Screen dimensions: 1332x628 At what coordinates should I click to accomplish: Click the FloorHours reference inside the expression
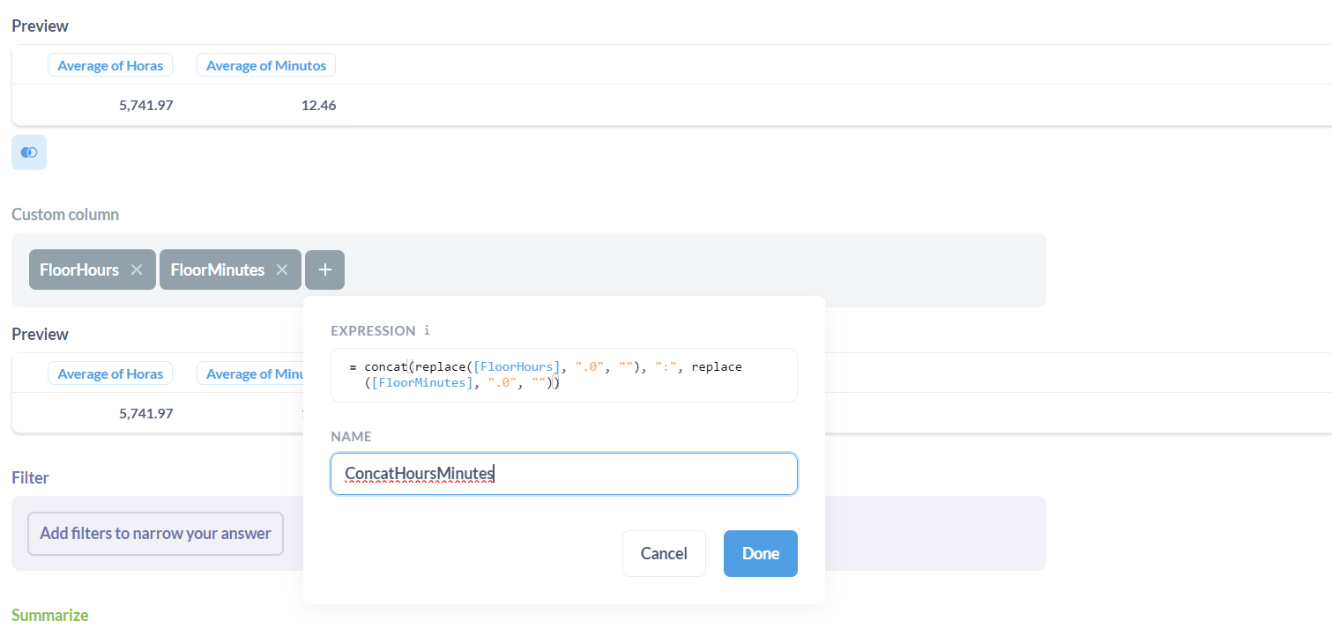(518, 366)
